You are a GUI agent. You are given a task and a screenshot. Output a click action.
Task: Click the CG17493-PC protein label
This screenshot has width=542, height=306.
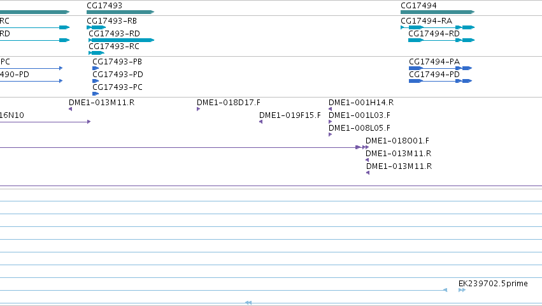tap(117, 87)
